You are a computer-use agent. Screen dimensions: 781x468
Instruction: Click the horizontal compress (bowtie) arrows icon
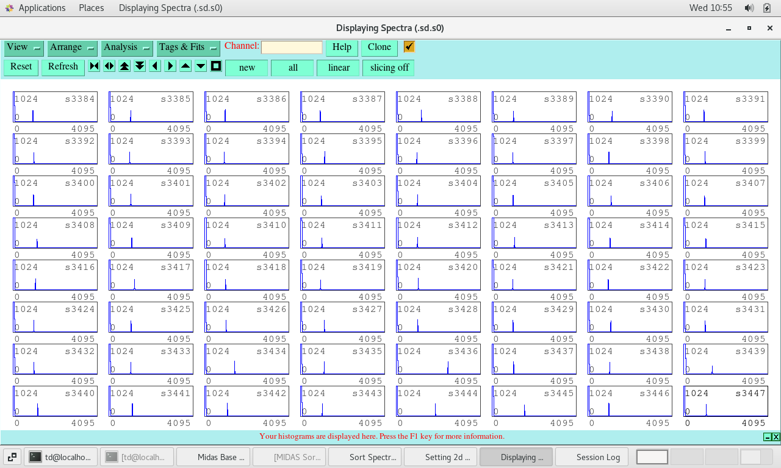94,66
